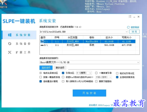Screen dimensions: 147x112
Task: Open the 方案1[推荐] dropdown
Action: (x=103, y=77)
